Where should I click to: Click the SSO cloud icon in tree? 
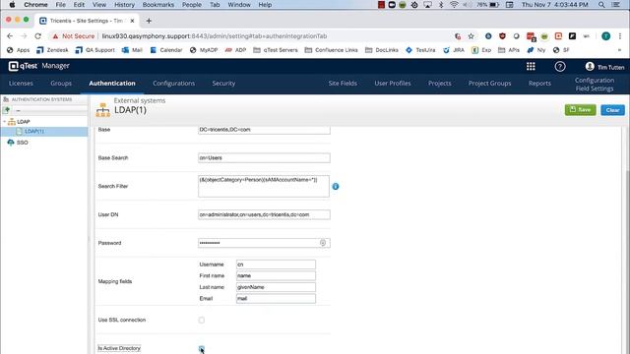11,142
